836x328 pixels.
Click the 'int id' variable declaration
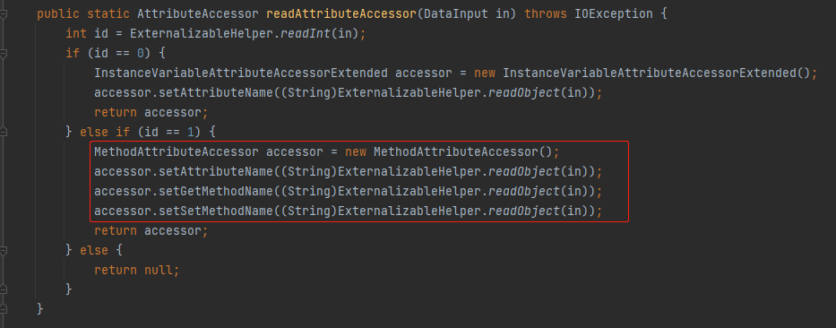click(87, 33)
